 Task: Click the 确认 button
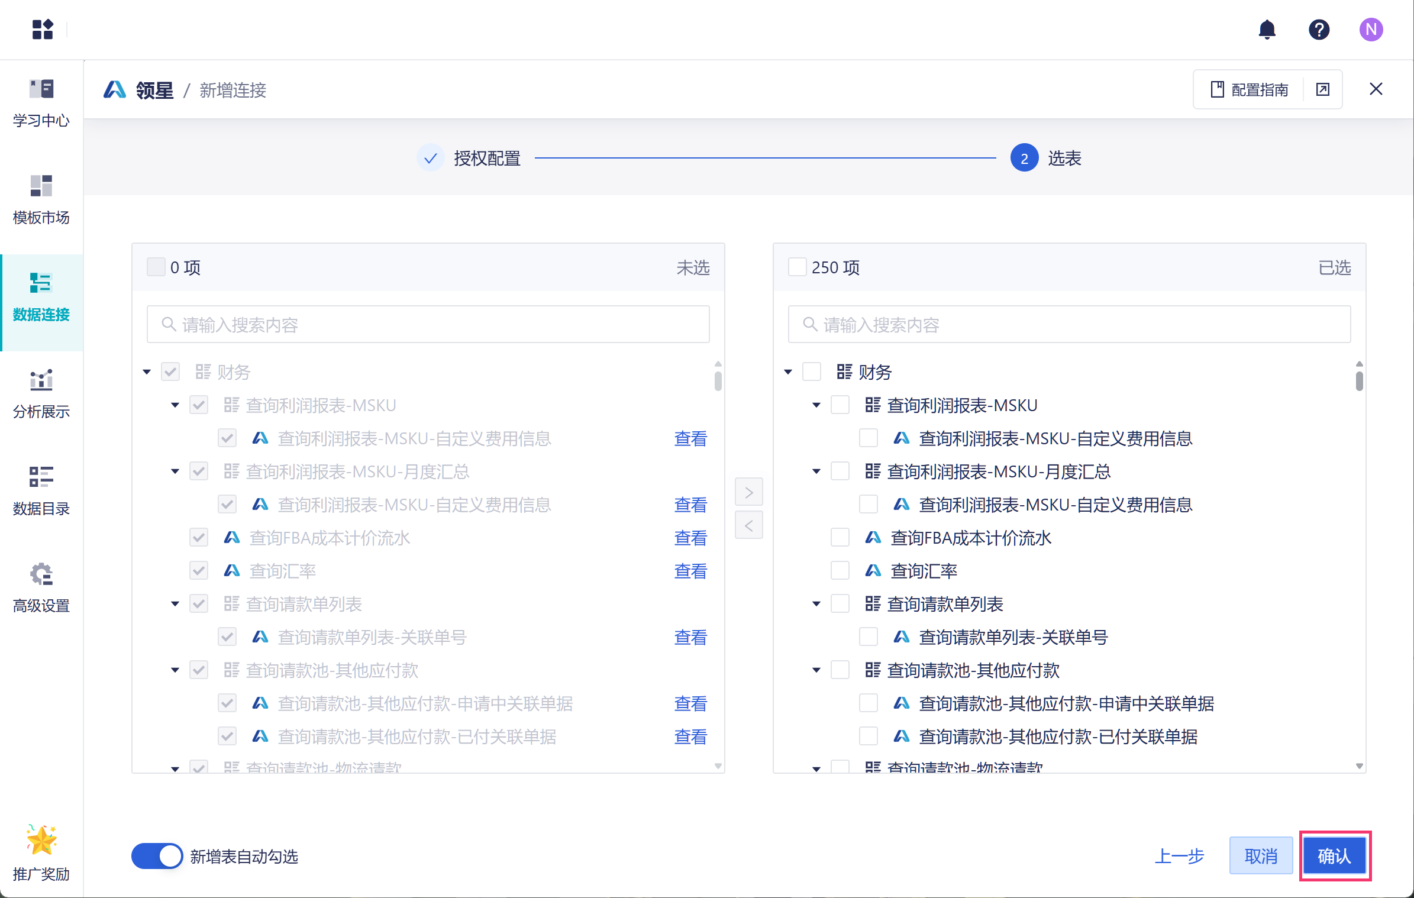(x=1334, y=856)
